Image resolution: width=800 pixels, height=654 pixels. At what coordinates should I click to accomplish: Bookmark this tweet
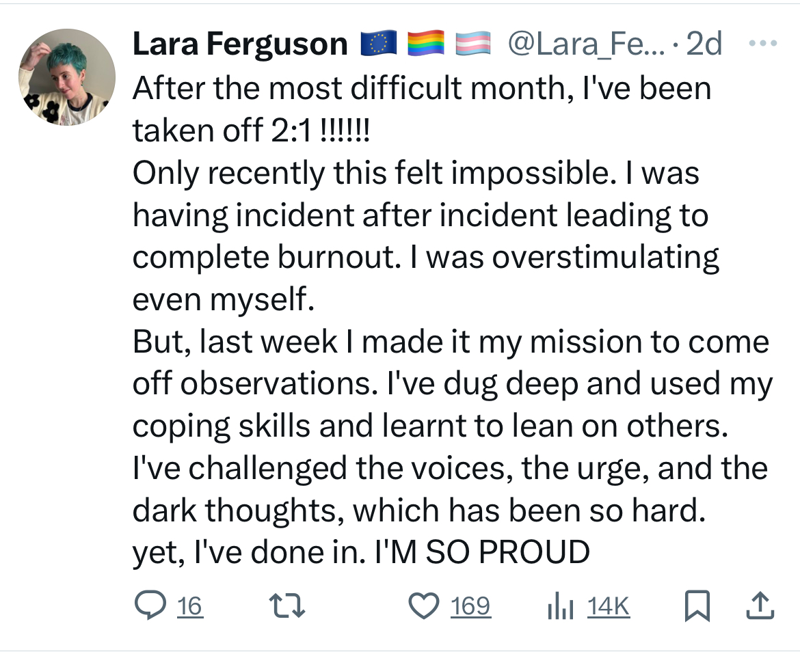coord(697,605)
